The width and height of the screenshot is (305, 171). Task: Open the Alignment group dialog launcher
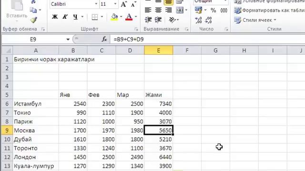click(187, 29)
